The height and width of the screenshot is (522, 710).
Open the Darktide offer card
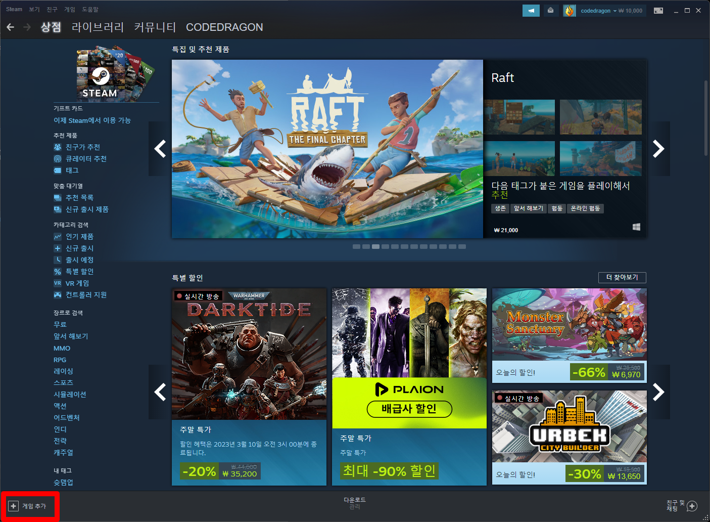pos(249,386)
